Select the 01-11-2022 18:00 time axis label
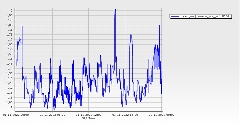The width and height of the screenshot is (240, 125). pyautogui.click(x=125, y=115)
